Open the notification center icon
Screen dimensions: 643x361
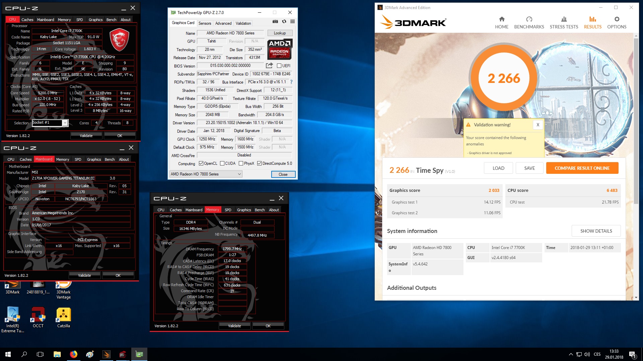632,354
